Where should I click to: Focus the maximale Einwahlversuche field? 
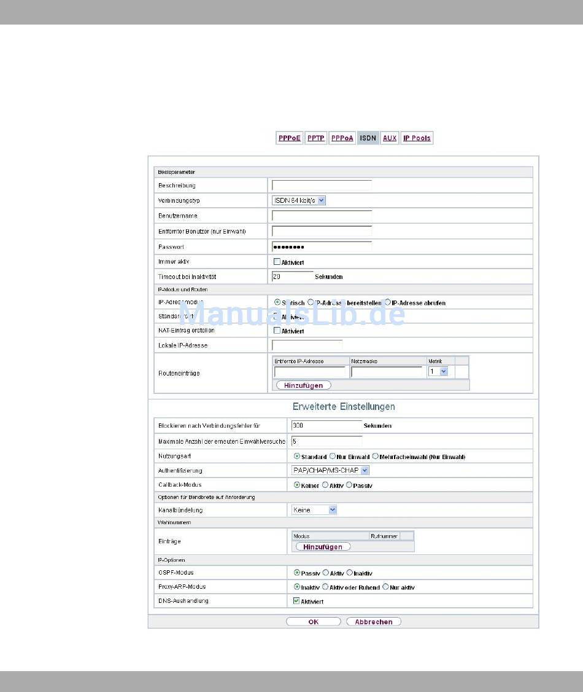(x=326, y=441)
